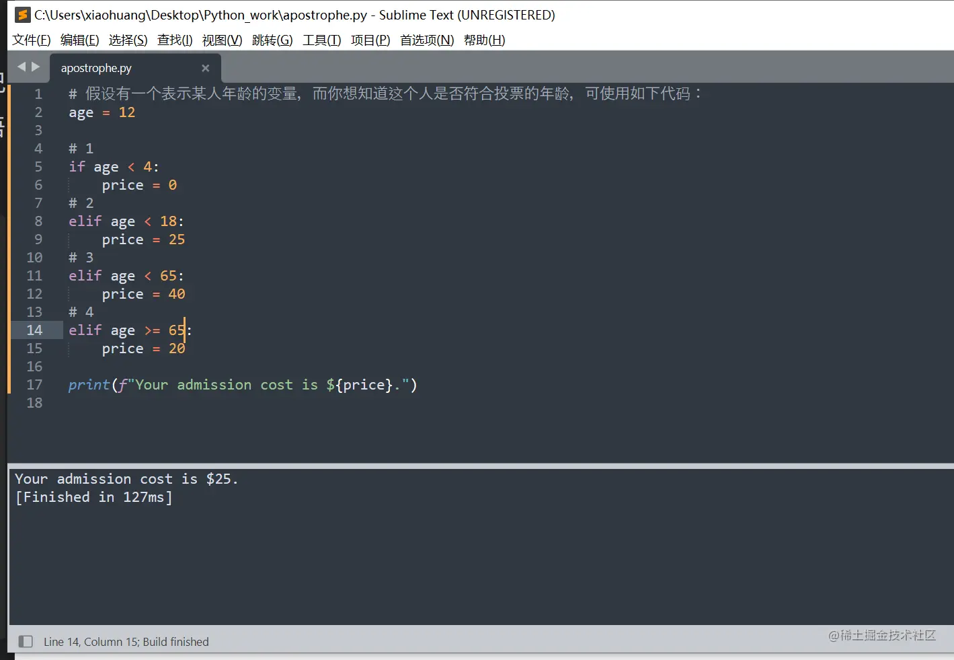Open the 首选项(N) menu

pos(427,40)
